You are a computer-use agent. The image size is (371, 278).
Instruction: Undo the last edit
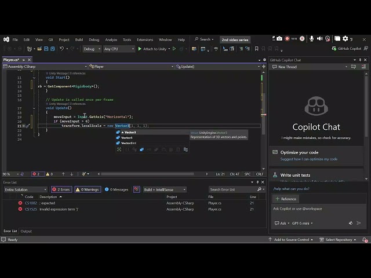pyautogui.click(x=62, y=49)
